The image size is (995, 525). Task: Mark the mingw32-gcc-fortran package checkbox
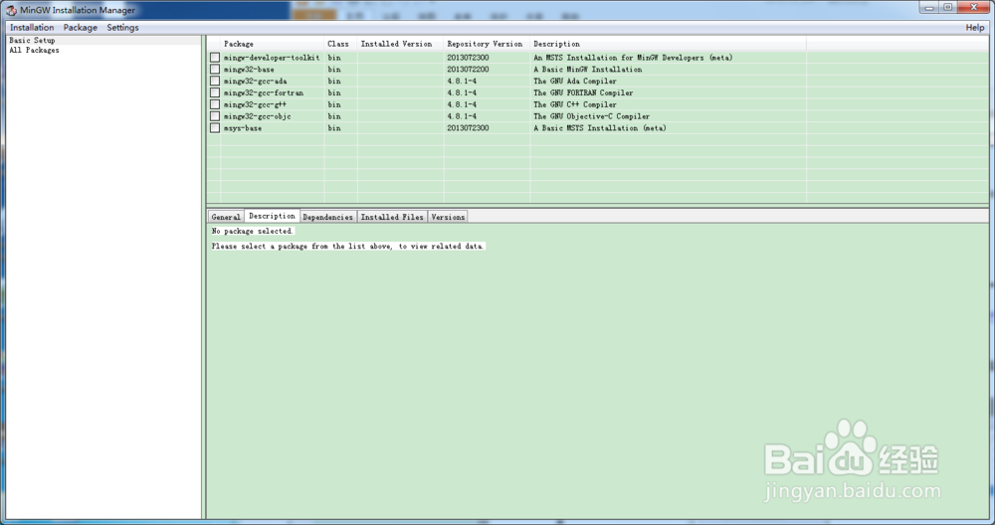(x=215, y=92)
